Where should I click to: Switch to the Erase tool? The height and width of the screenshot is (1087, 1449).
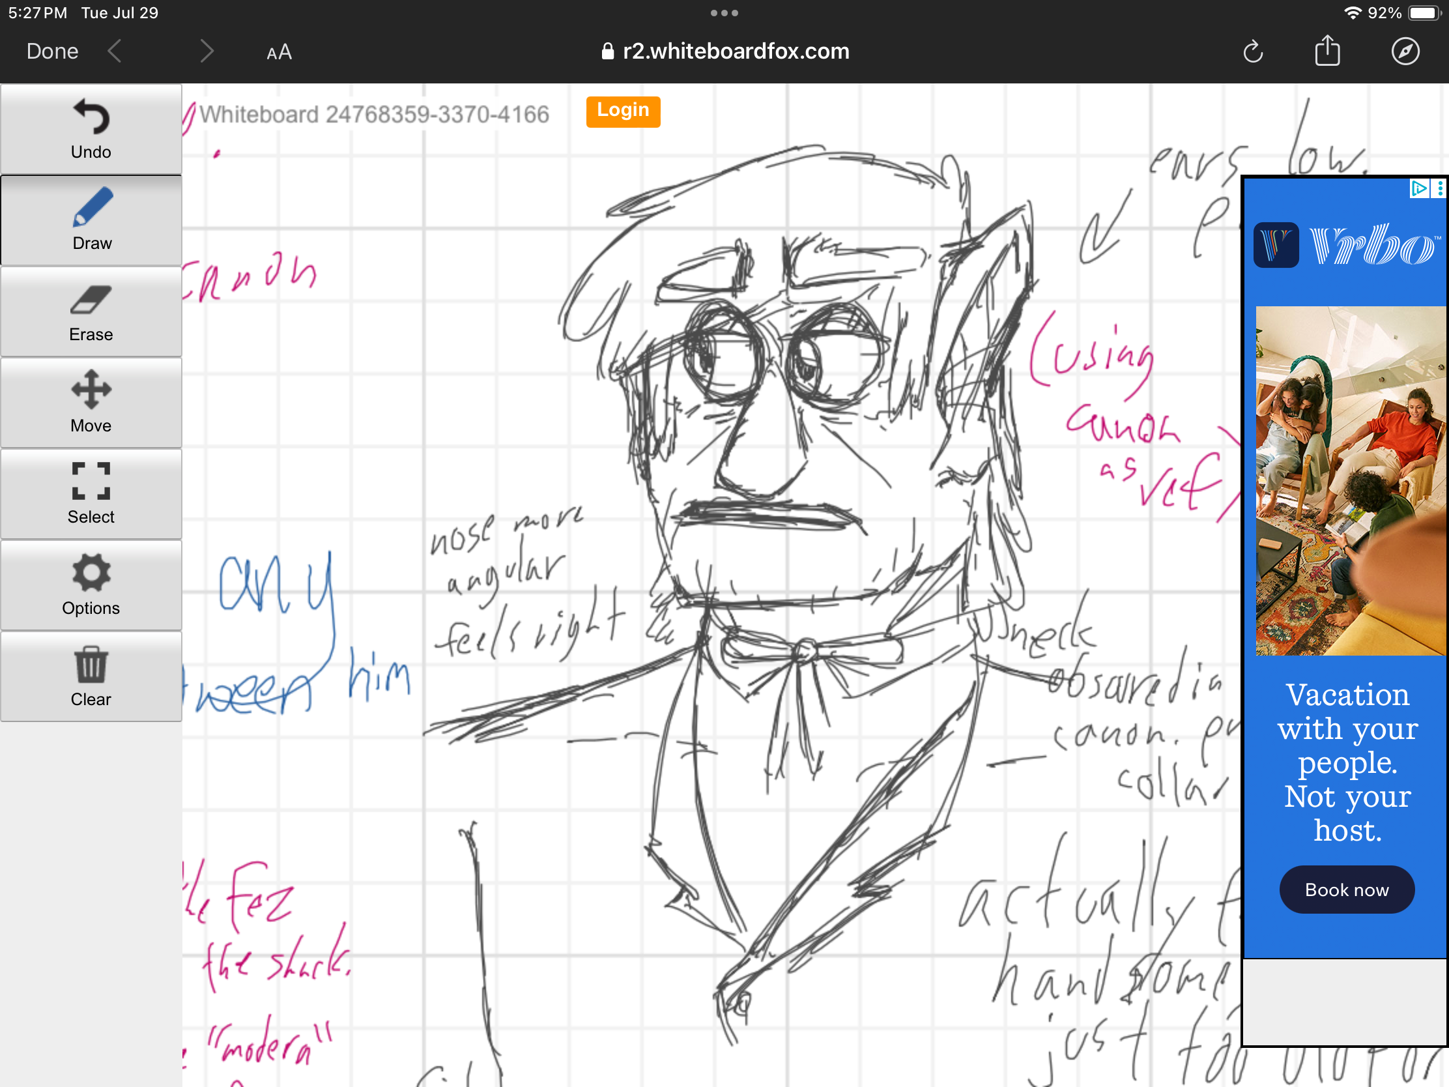click(x=91, y=312)
